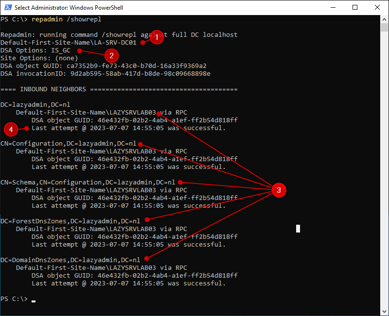This screenshot has width=389, height=316.
Task: Close the Windows PowerShell window
Action: 377,7
